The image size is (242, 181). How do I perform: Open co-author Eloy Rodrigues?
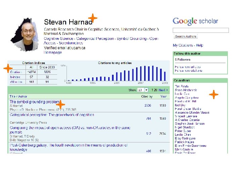coord(185,138)
